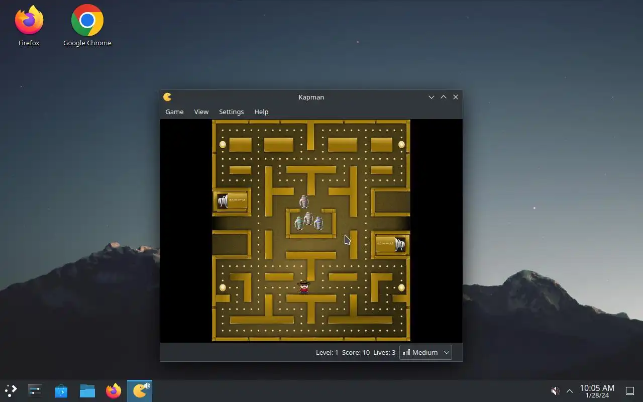Expand the Medium difficulty dropdown
The image size is (643, 402).
point(425,352)
